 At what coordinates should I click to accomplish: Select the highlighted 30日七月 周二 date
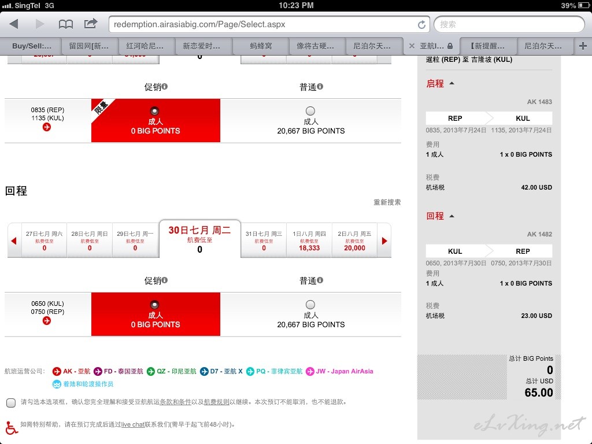[199, 239]
